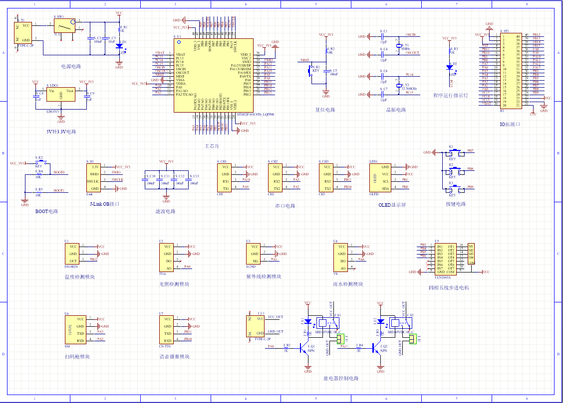This screenshot has width=563, height=403.
Task: Click the '光照检测模块' section label
Action: pos(174,284)
